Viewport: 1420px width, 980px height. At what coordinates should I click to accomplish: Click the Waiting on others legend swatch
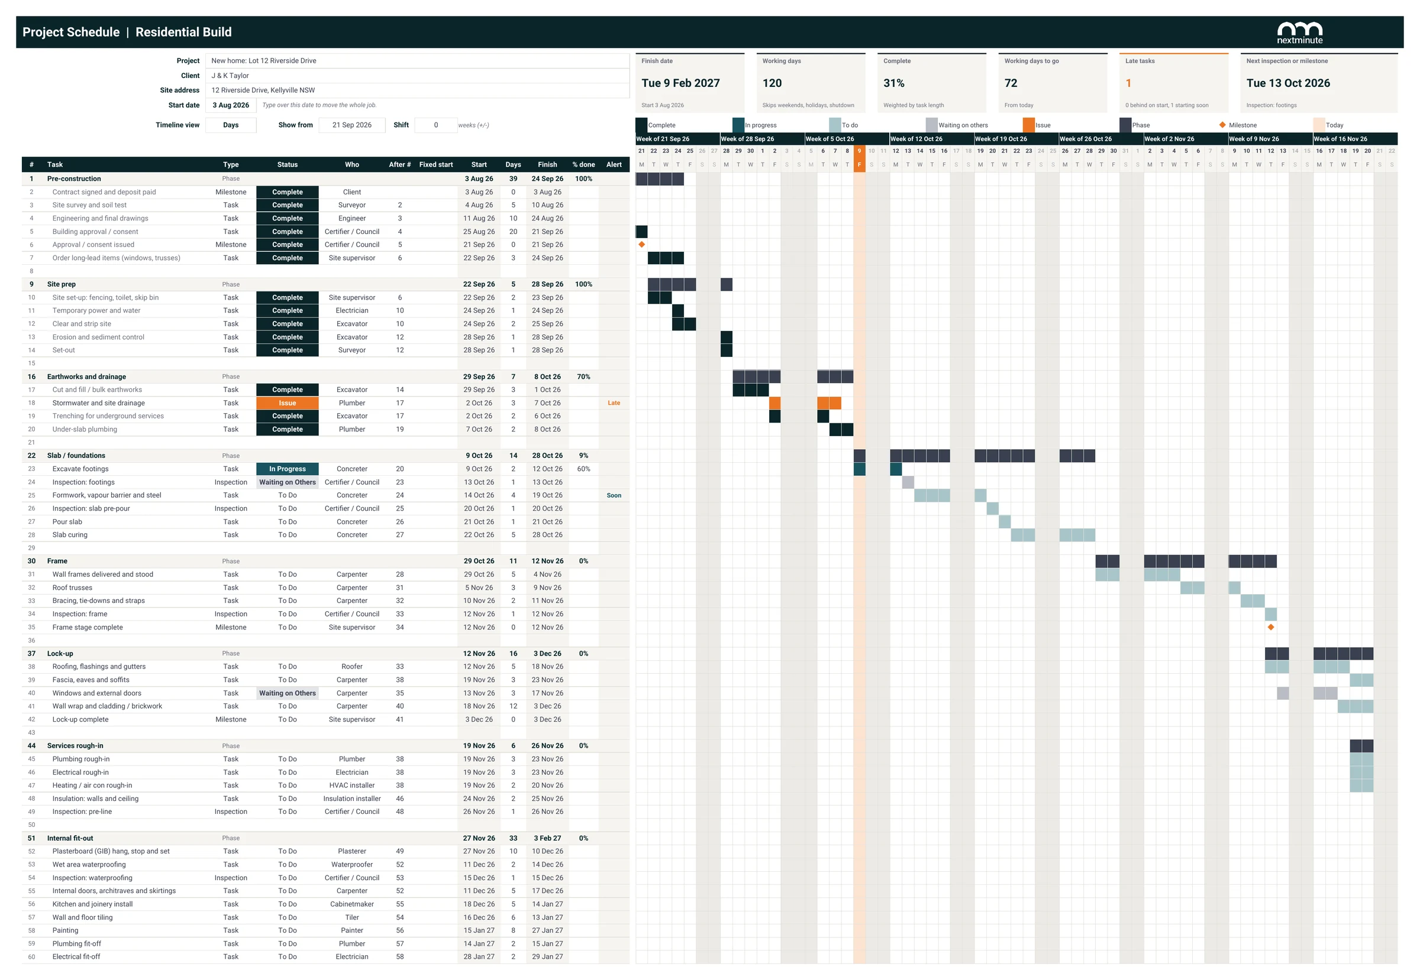[932, 125]
